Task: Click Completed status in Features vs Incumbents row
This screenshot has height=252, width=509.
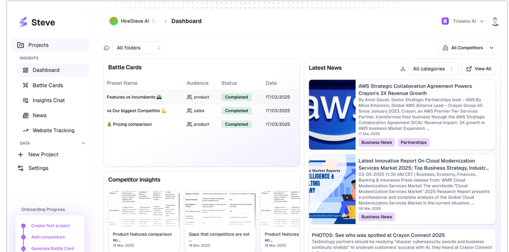Action: 236,97
